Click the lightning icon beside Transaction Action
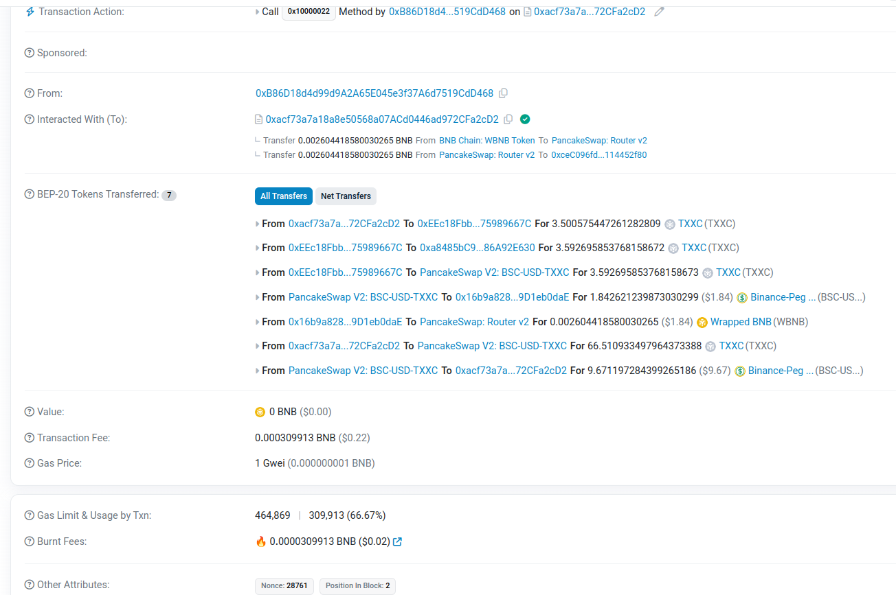 (30, 12)
